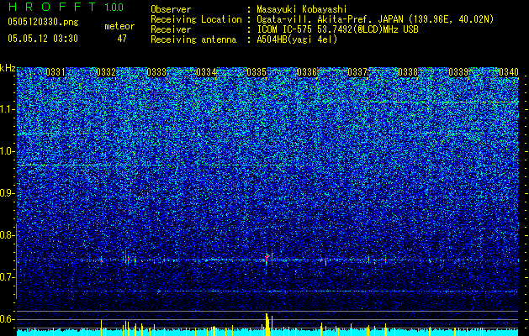The image size is (529, 336).
Task: Click the receiver value ICOM IC-575 53.7492 MHz USB
Action: (337, 29)
